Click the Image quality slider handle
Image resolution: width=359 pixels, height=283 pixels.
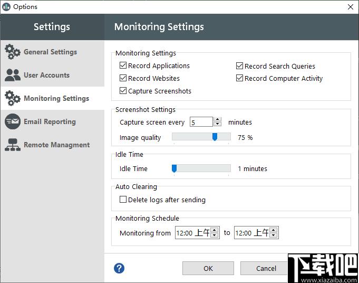tap(215, 137)
